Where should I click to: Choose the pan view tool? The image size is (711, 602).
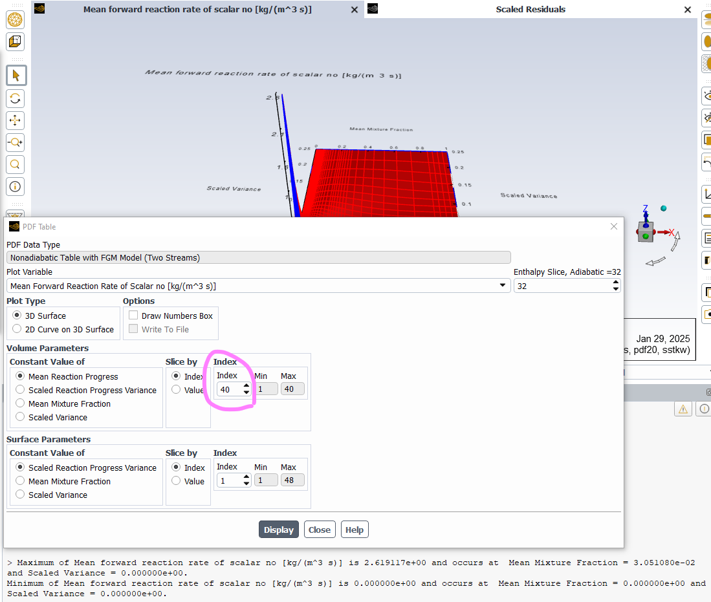16,120
